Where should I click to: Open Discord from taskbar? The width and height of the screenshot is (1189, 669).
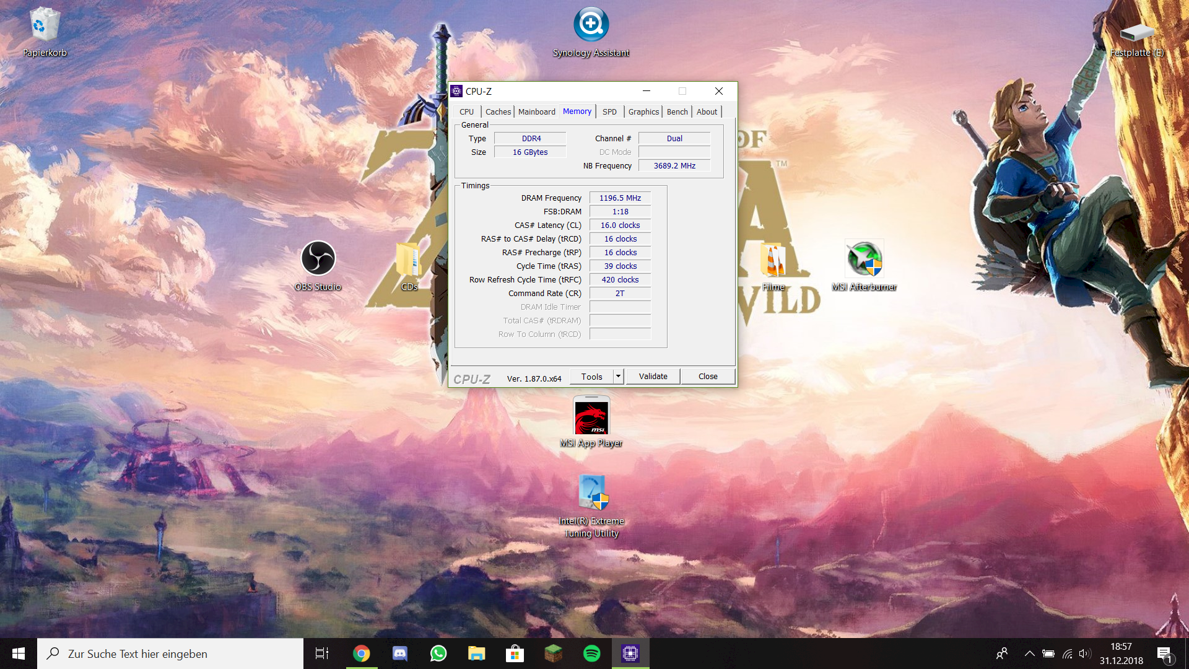point(400,653)
